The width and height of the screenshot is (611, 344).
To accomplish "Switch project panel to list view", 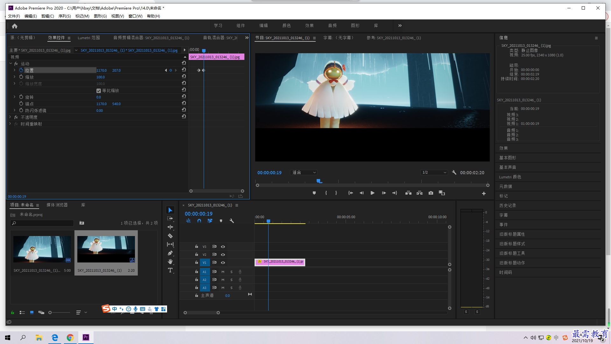I will click(x=22, y=312).
